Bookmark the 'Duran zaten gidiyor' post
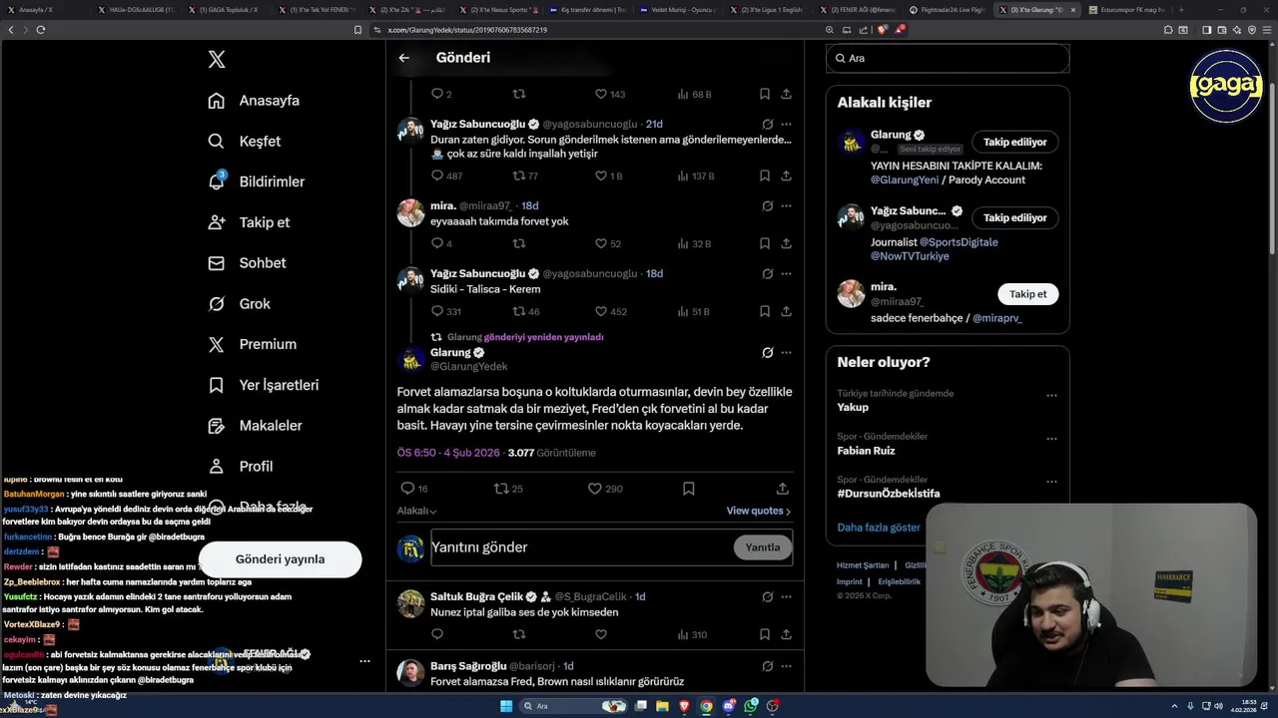 pyautogui.click(x=765, y=176)
